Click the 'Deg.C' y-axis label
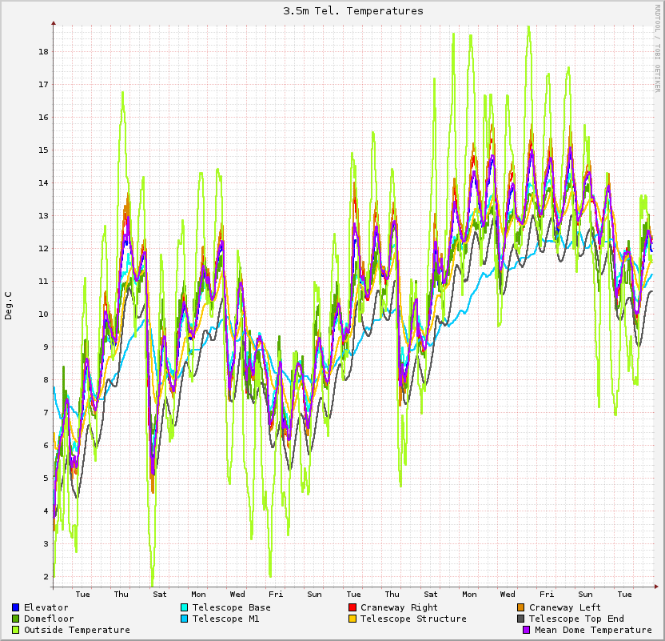Image resolution: width=665 pixels, height=641 pixels. pyautogui.click(x=9, y=306)
